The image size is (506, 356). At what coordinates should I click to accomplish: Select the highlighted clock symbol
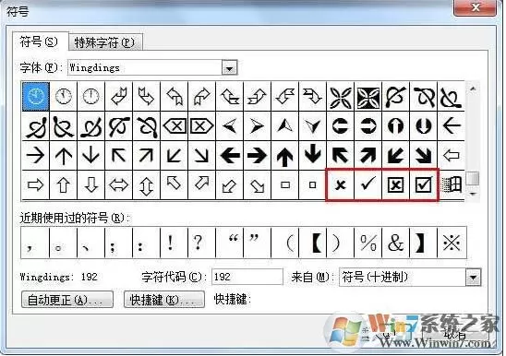point(35,97)
